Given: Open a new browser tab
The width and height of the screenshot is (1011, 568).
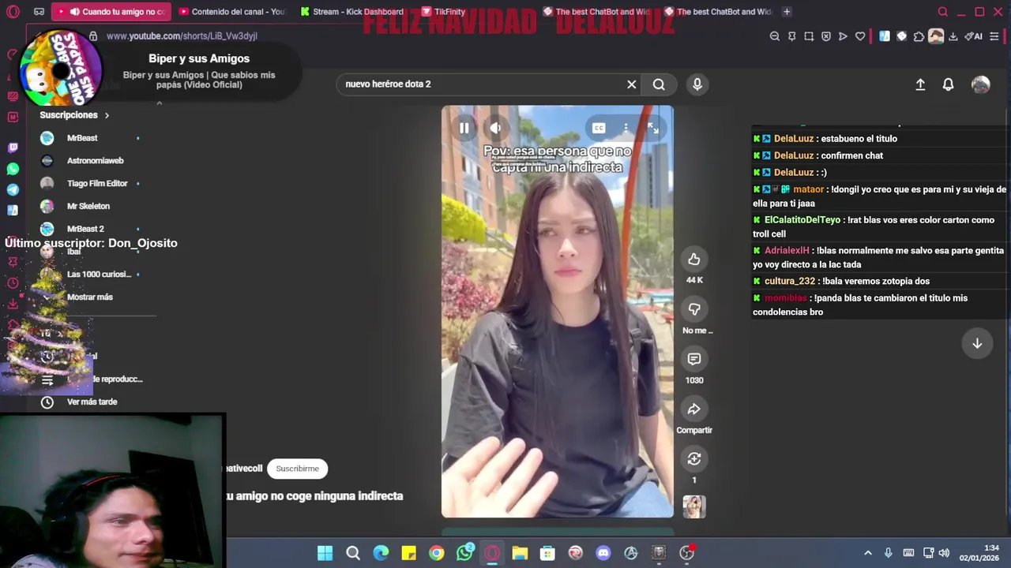Looking at the screenshot, I should [x=787, y=12].
